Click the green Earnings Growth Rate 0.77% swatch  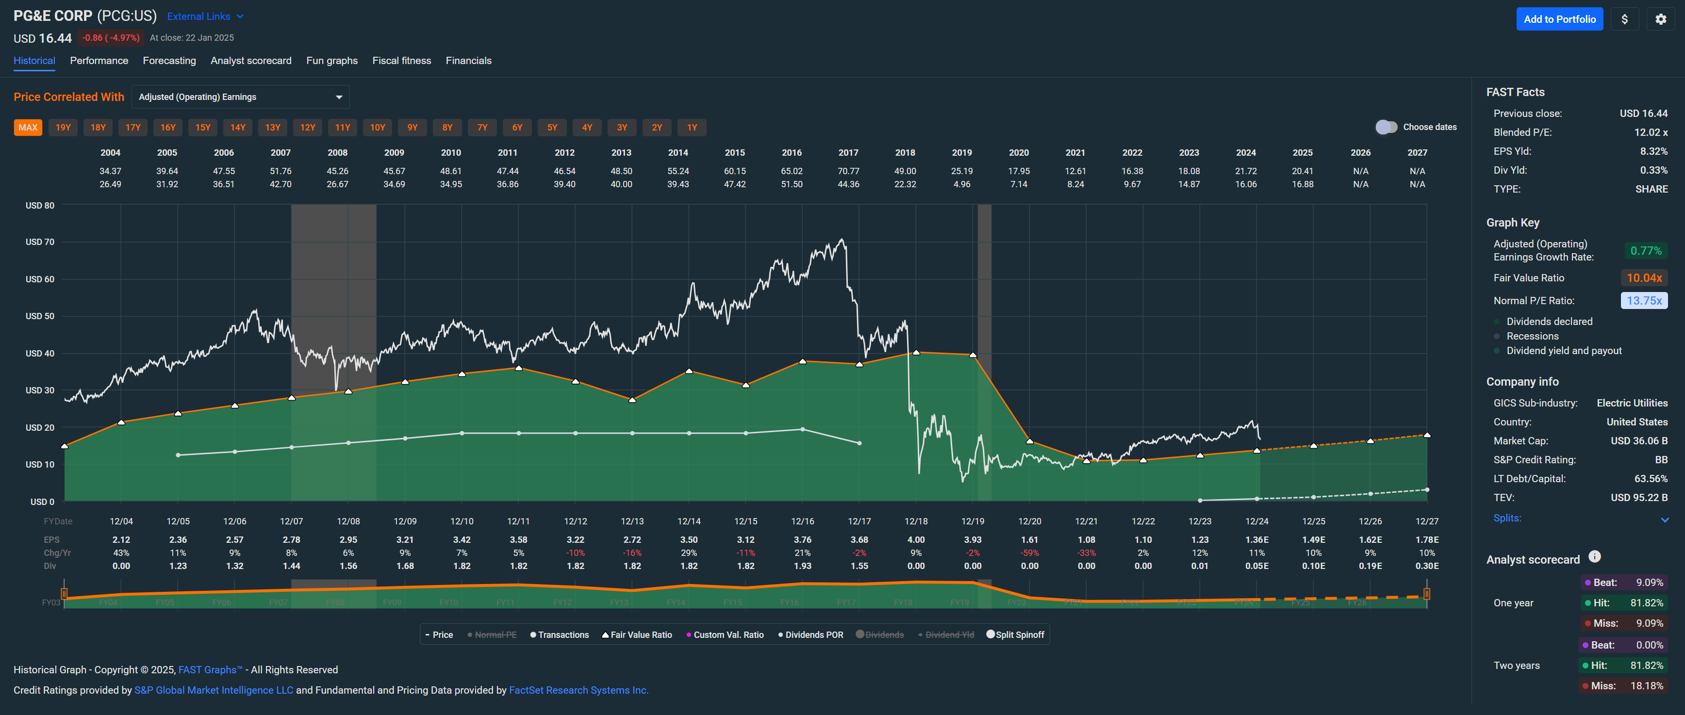point(1645,251)
